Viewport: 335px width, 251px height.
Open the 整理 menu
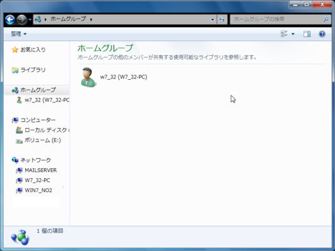coord(19,34)
